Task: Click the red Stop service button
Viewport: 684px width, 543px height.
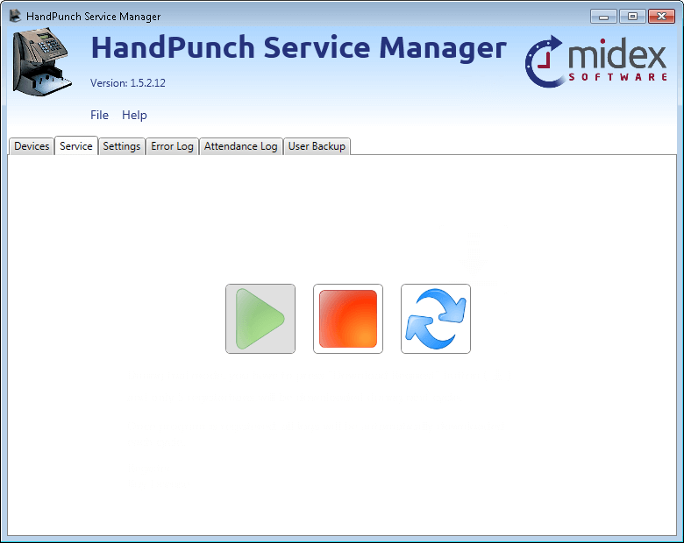Action: [x=348, y=319]
